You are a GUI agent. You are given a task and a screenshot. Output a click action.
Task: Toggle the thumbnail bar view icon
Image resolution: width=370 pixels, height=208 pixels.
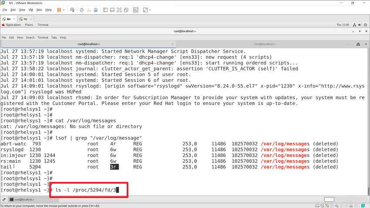(x=112, y=10)
